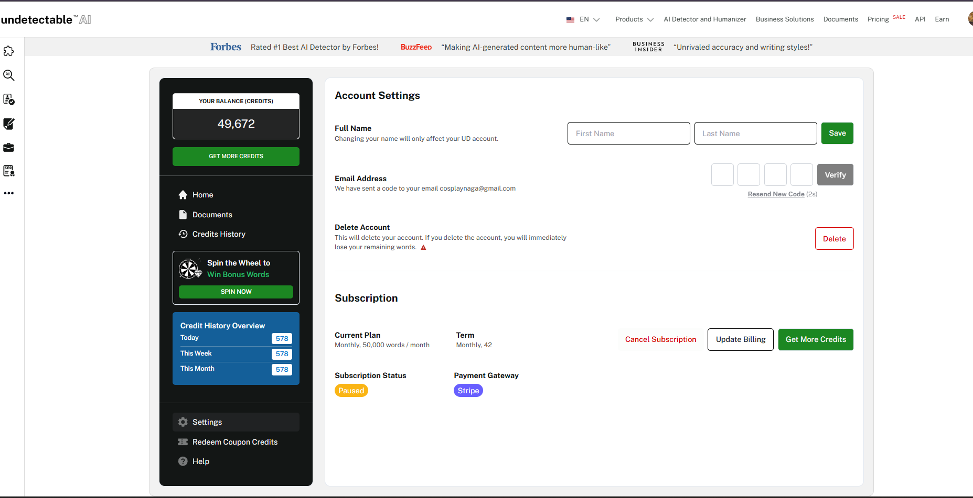The width and height of the screenshot is (973, 498).
Task: Click the Update Billing button
Action: 740,339
